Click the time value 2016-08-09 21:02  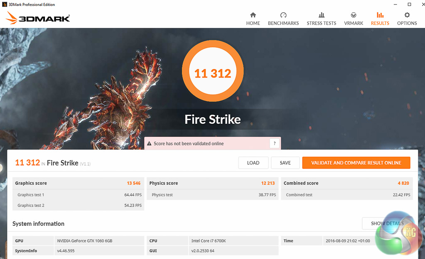(x=348, y=241)
